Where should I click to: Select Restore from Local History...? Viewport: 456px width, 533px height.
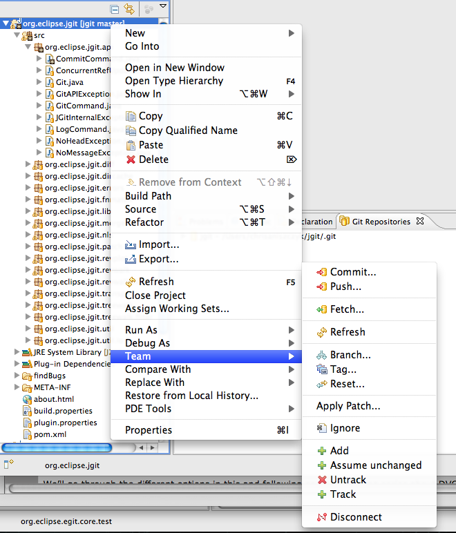point(206,396)
